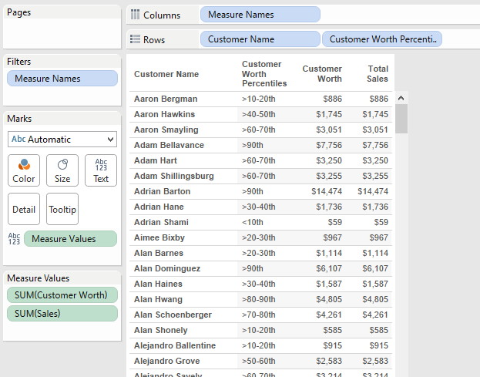Select the Customer Name pill in Rows
The width and height of the screenshot is (480, 377).
click(260, 39)
